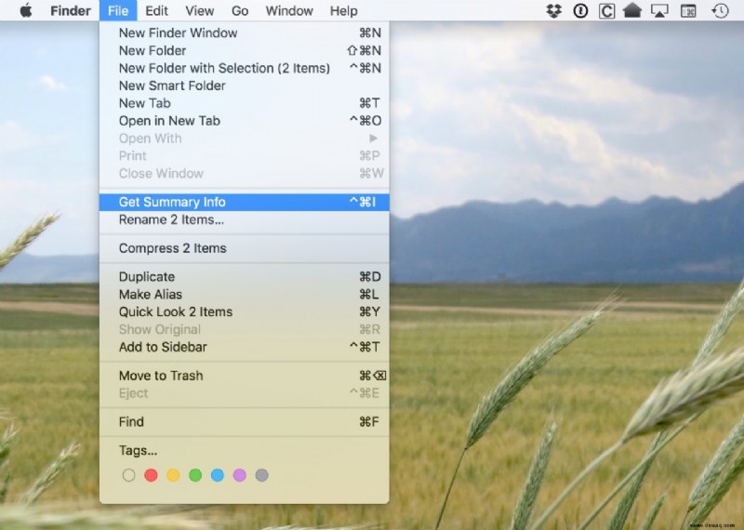
Task: Apply the red tag
Action: tap(151, 475)
